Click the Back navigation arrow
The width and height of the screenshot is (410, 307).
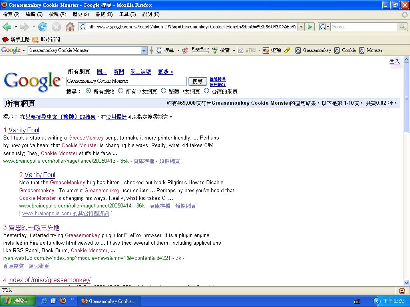[x=7, y=27]
